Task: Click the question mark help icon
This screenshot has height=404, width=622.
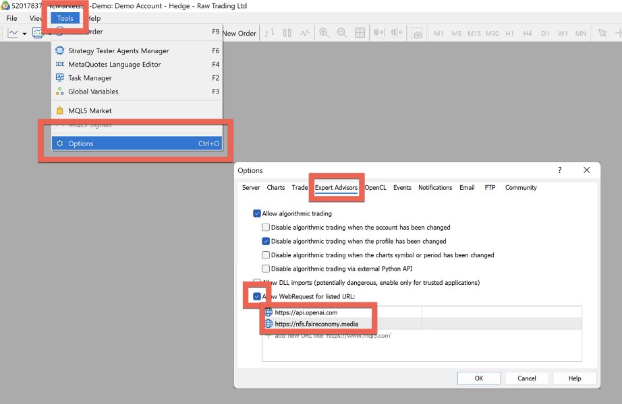Action: click(560, 170)
